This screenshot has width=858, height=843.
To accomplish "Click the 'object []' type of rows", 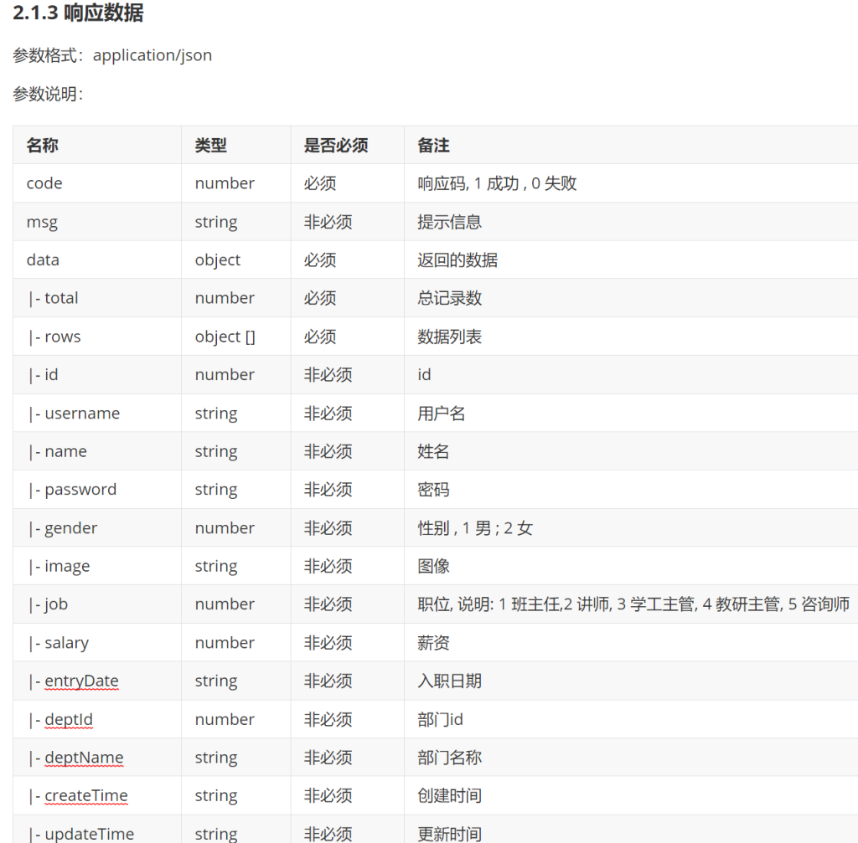I will click(x=225, y=337).
